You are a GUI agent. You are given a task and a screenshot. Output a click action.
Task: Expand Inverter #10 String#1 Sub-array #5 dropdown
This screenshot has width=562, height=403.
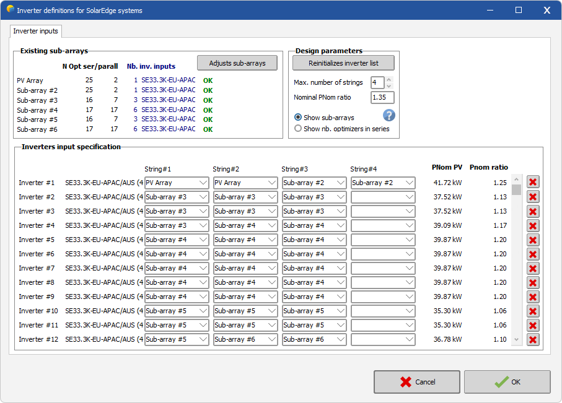pyautogui.click(x=177, y=311)
